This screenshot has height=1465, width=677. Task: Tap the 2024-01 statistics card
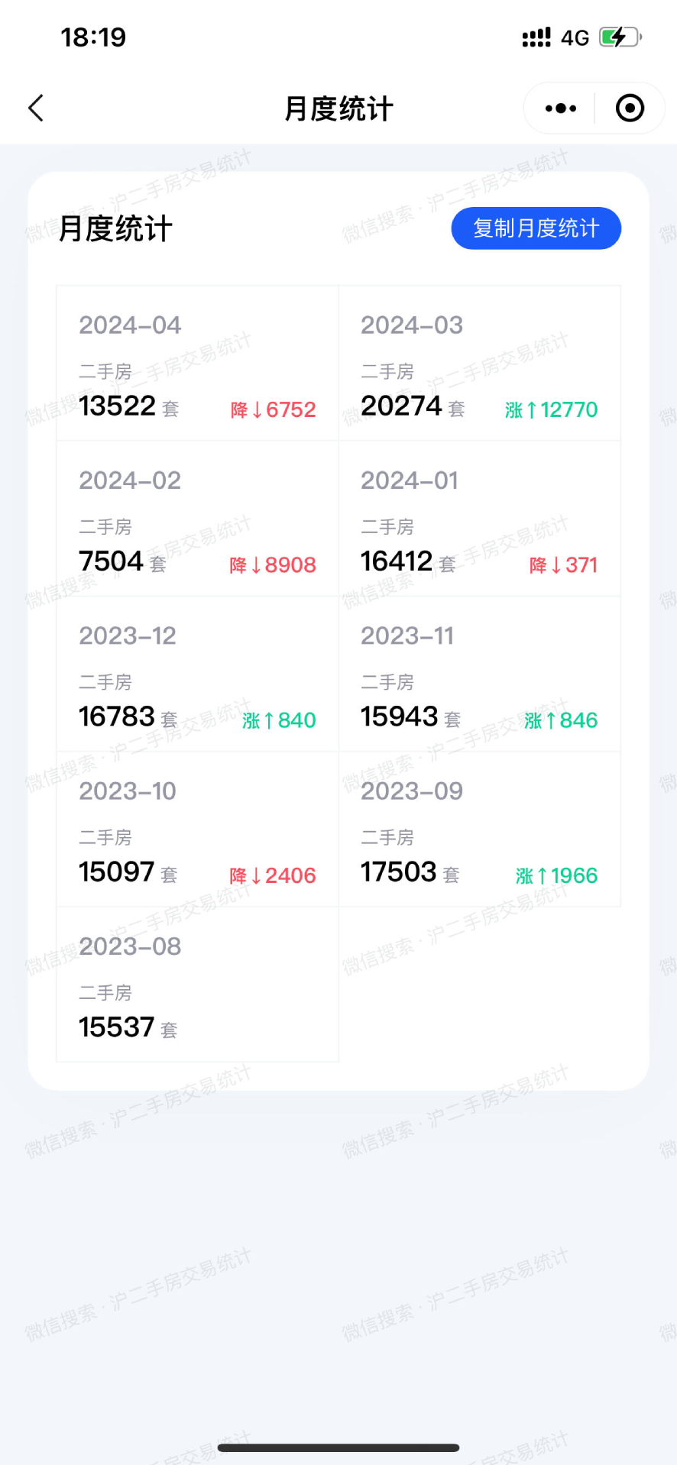point(479,519)
